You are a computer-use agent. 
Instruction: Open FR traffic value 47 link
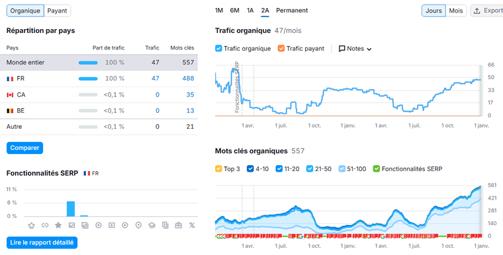156,79
